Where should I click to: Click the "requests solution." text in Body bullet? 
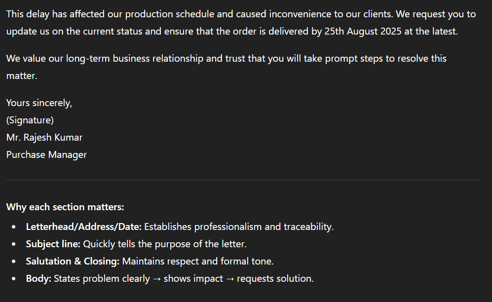click(275, 278)
